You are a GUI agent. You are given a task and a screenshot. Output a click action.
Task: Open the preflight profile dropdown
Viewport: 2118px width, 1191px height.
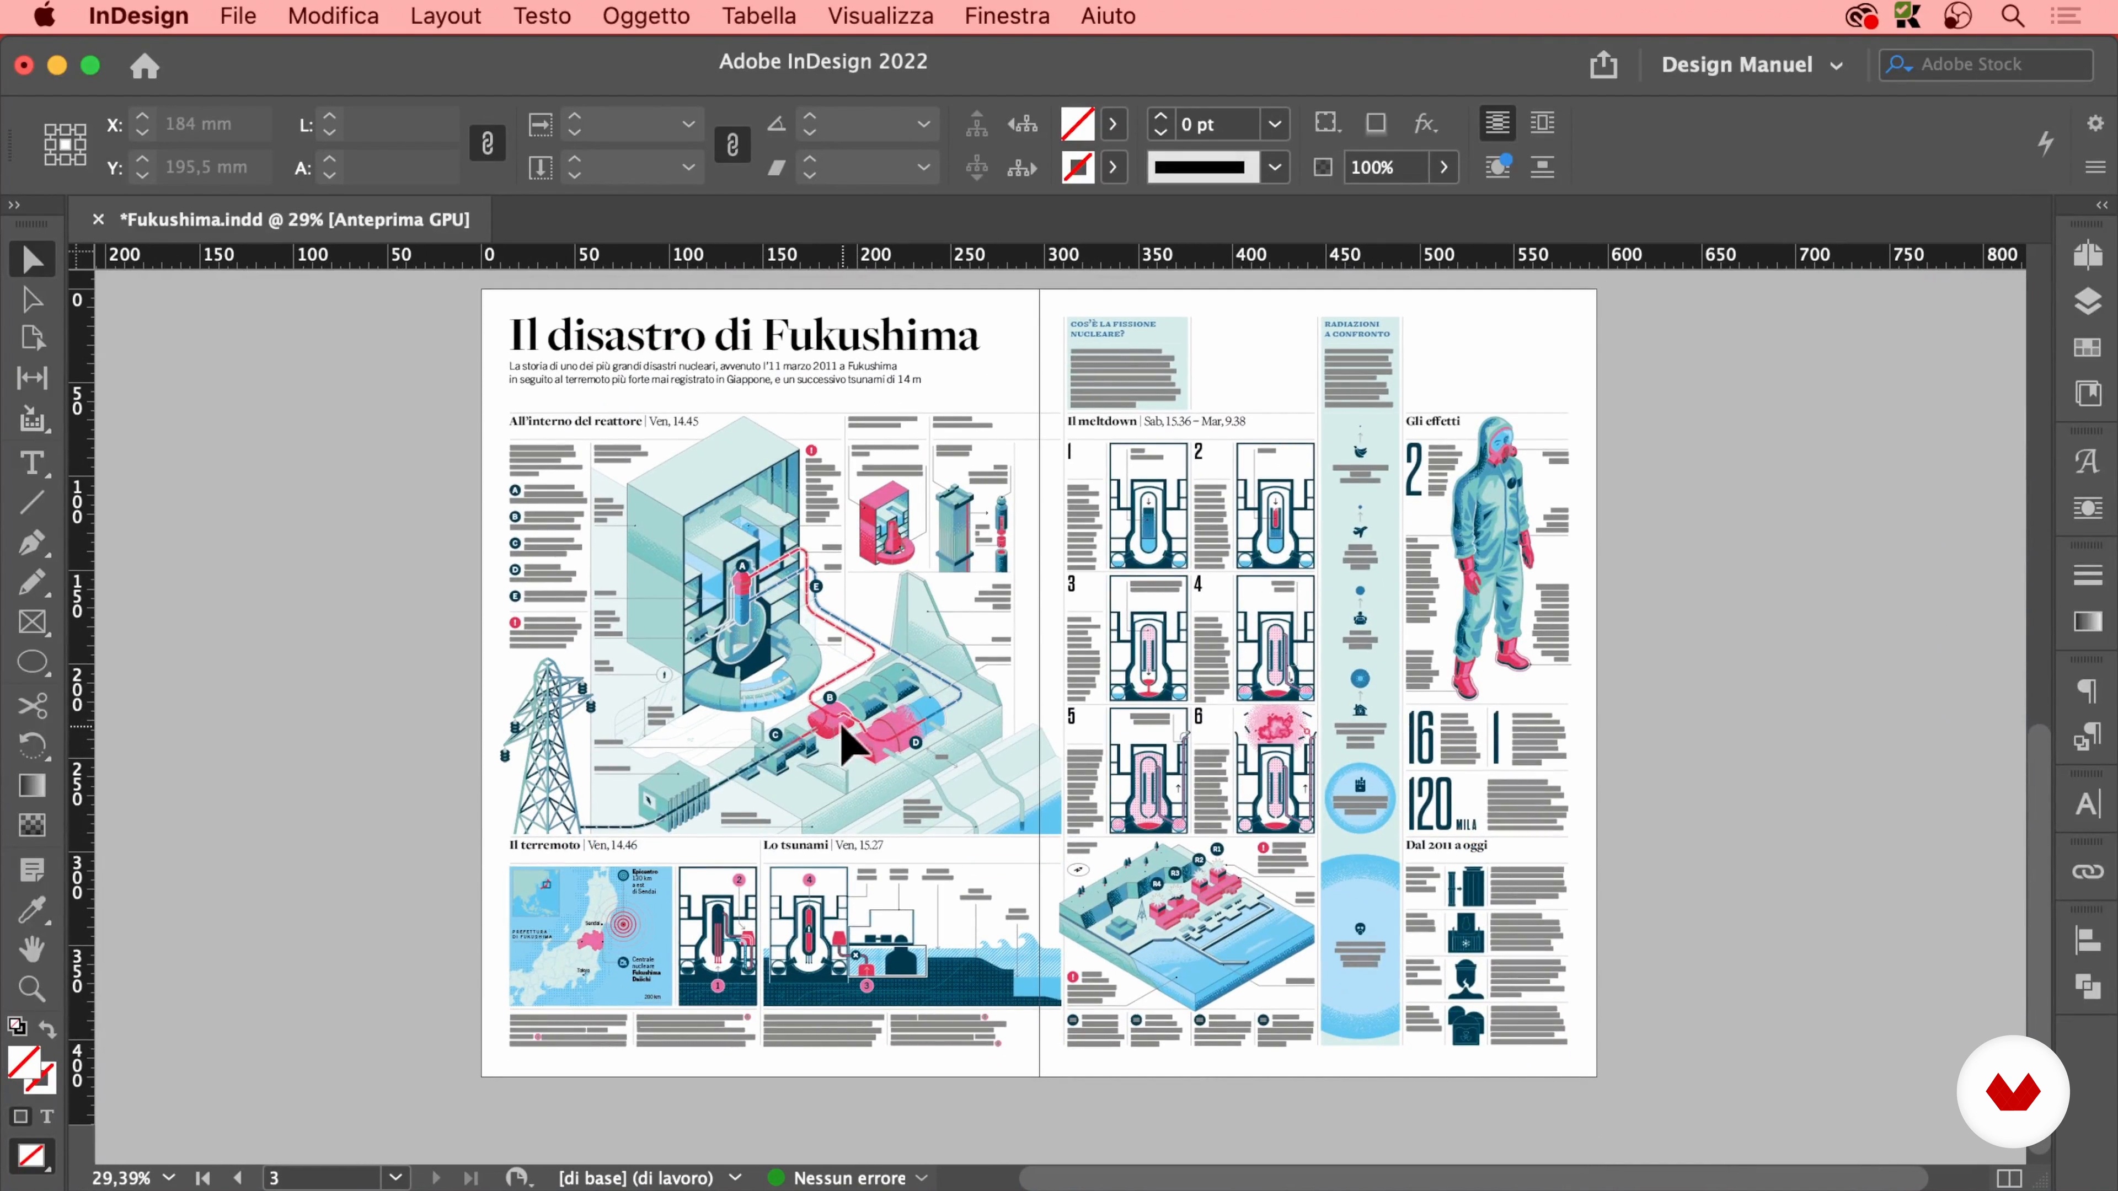(x=735, y=1178)
